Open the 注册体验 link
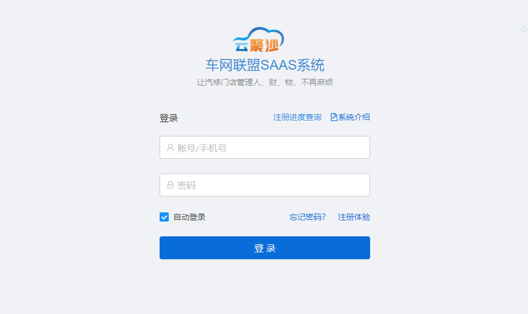Viewport: 528px width, 314px height. (354, 217)
